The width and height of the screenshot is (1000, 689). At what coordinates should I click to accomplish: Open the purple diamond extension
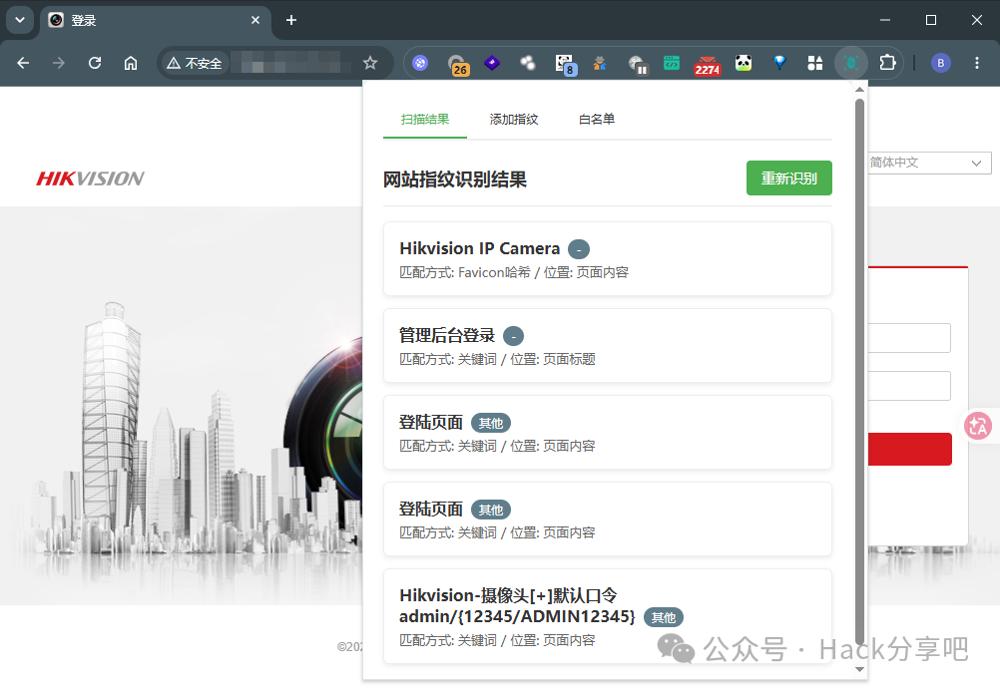[x=492, y=63]
